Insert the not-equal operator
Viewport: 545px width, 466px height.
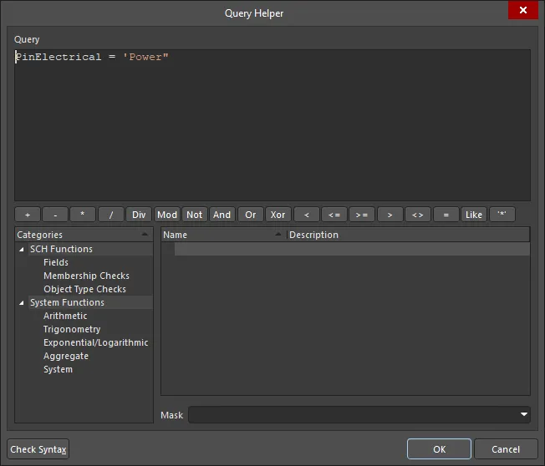[418, 215]
